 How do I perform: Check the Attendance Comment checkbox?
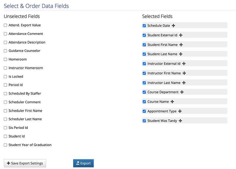(5, 34)
